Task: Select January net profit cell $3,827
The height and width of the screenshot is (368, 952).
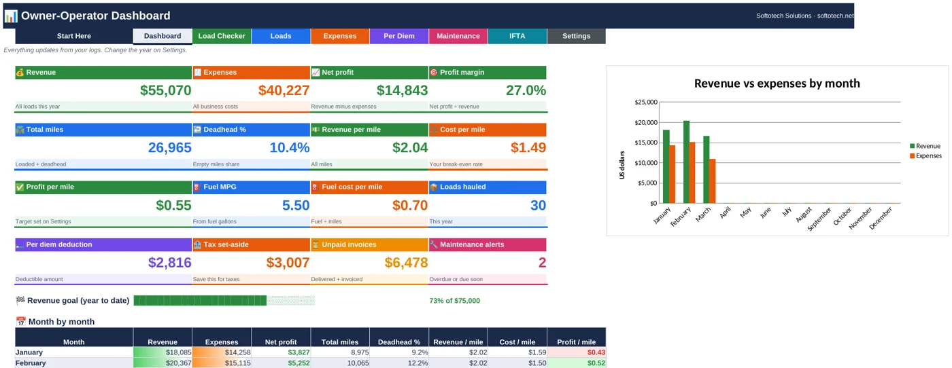Action: tap(281, 352)
